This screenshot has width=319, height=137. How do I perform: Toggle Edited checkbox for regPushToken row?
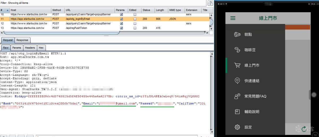tap(135, 28)
